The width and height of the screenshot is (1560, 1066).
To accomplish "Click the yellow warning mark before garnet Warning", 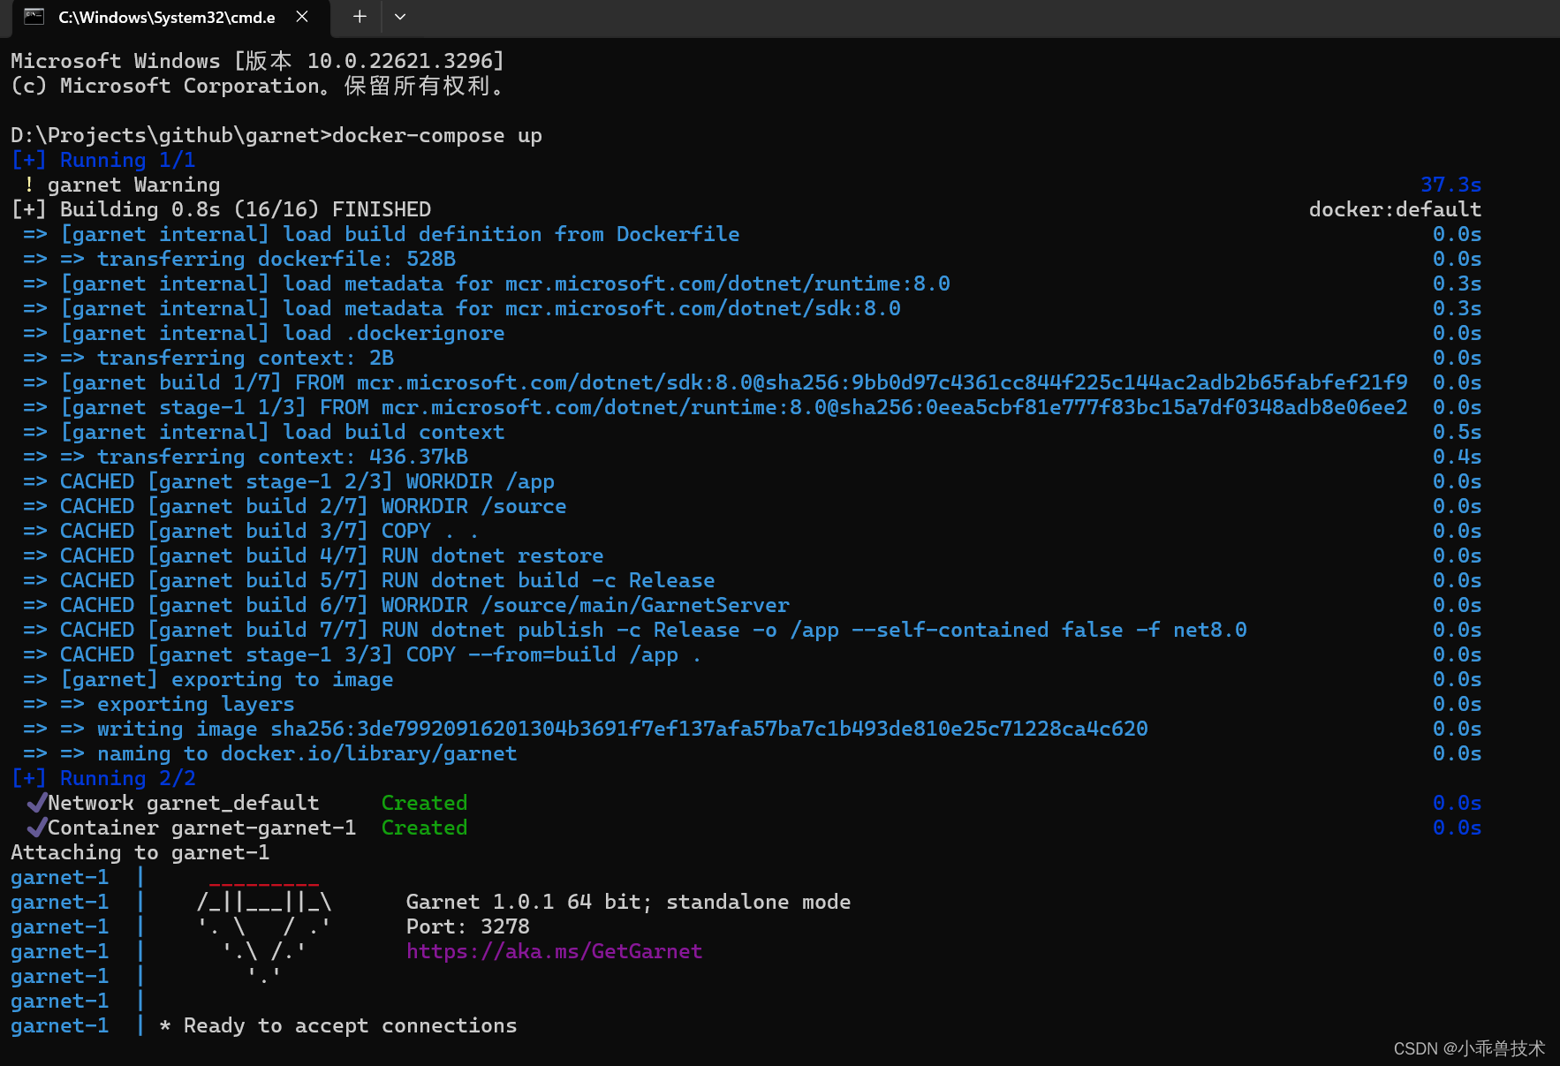I will (29, 184).
